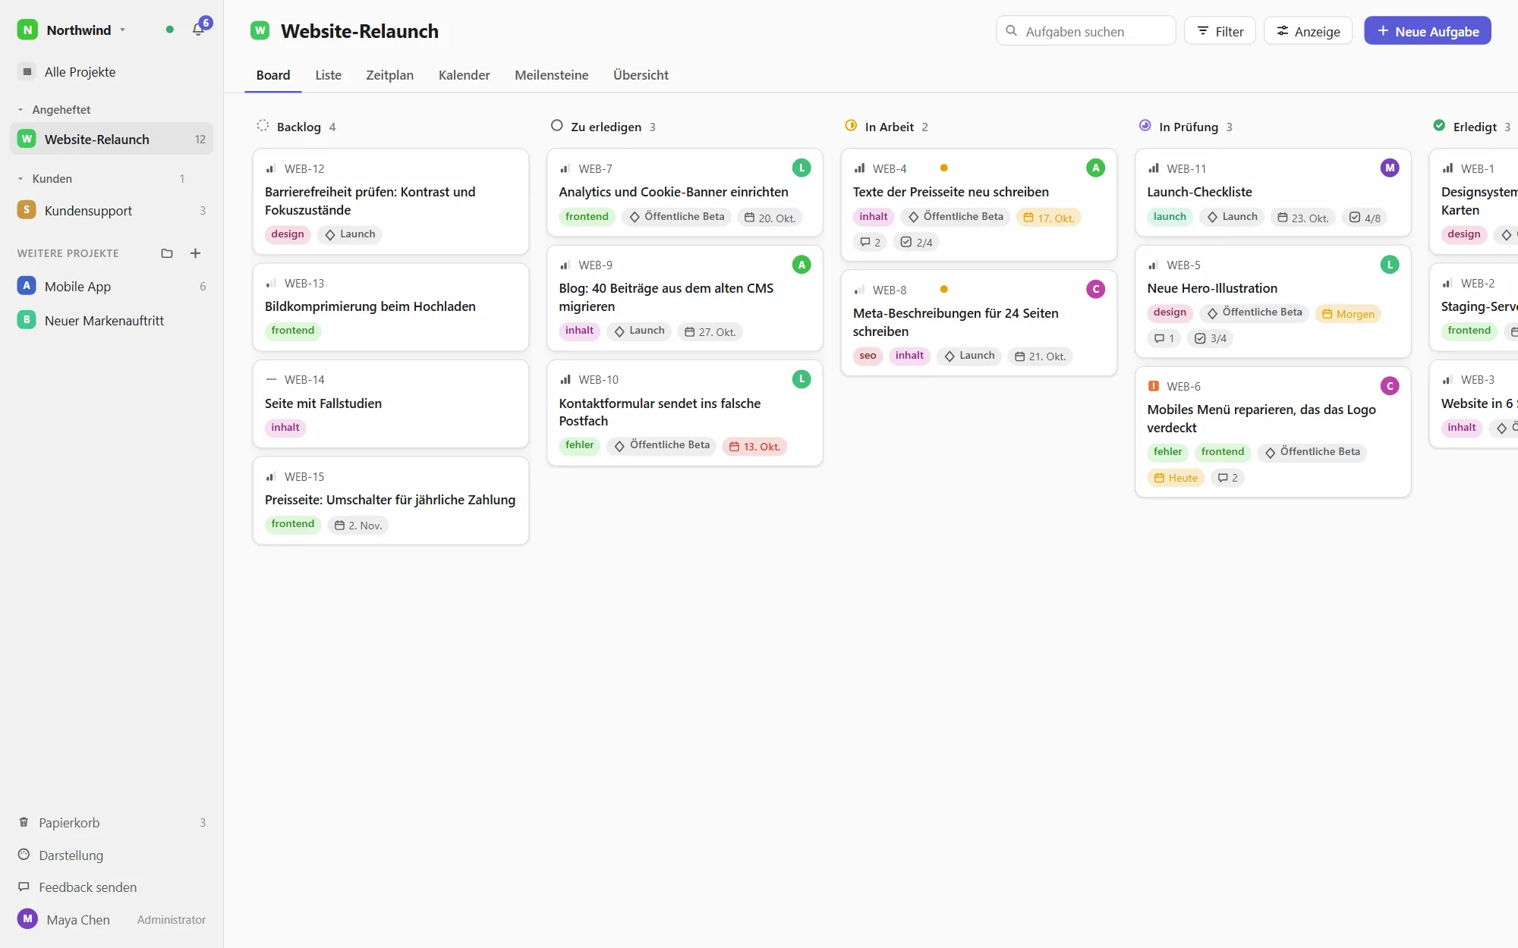Click the Backlog dashed status icon
This screenshot has height=948, width=1518.
coord(263,126)
